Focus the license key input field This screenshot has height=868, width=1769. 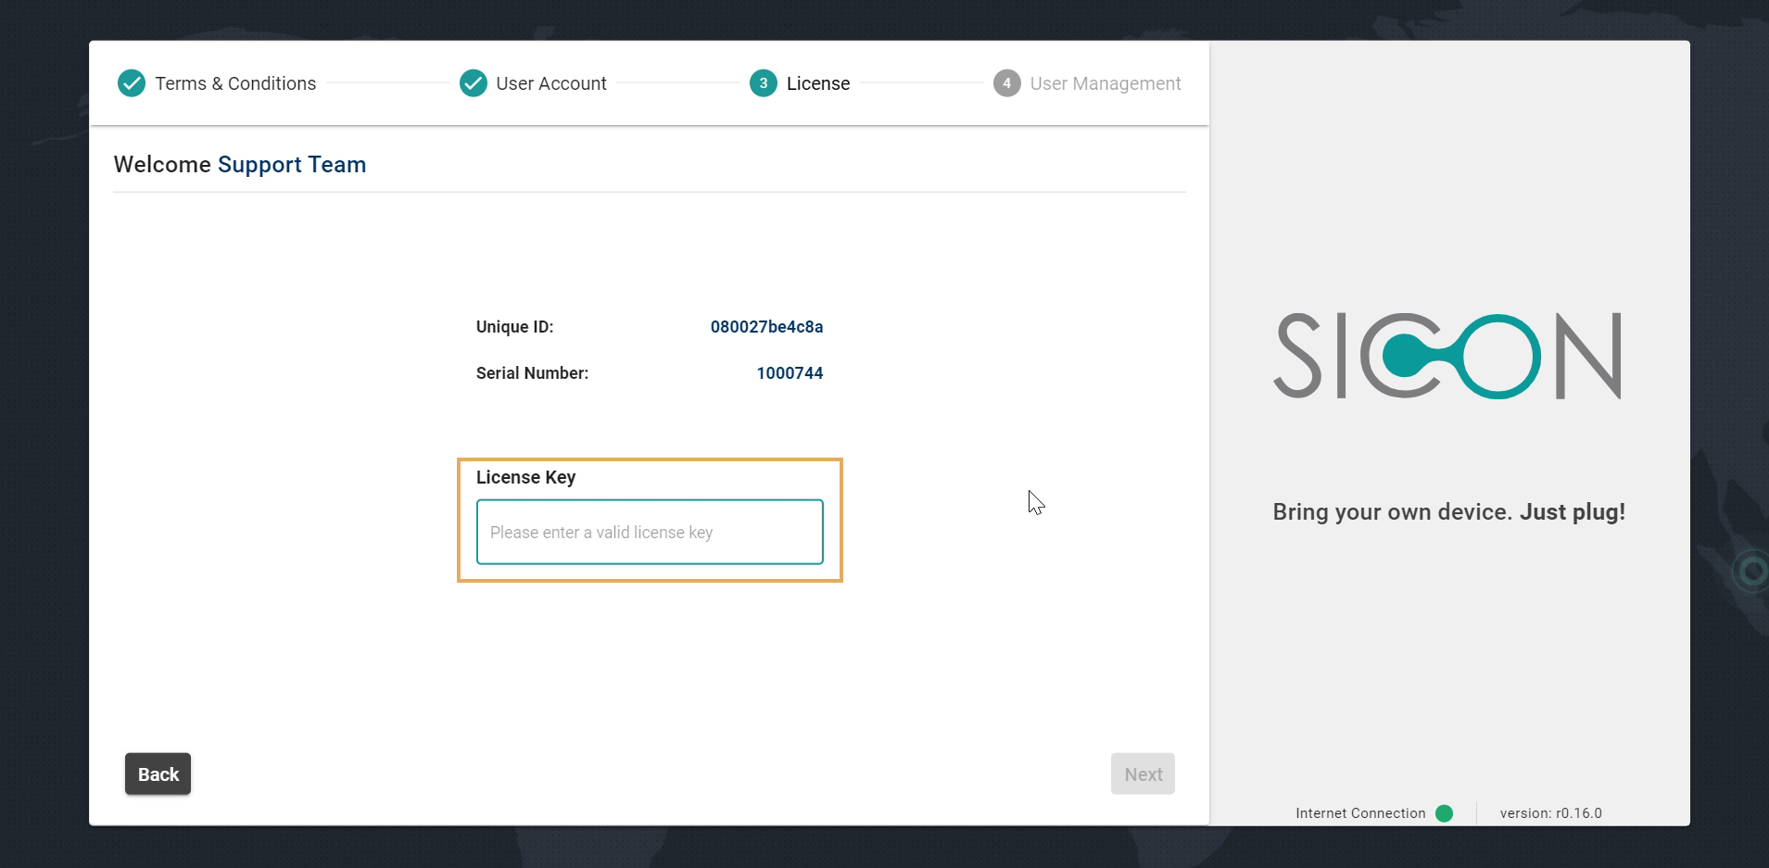pyautogui.click(x=649, y=532)
